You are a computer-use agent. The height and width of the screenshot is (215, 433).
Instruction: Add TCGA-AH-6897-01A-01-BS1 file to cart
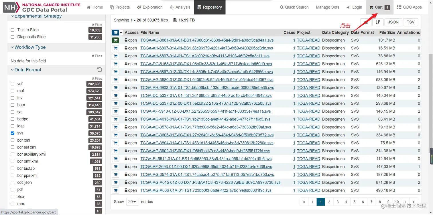115,48
